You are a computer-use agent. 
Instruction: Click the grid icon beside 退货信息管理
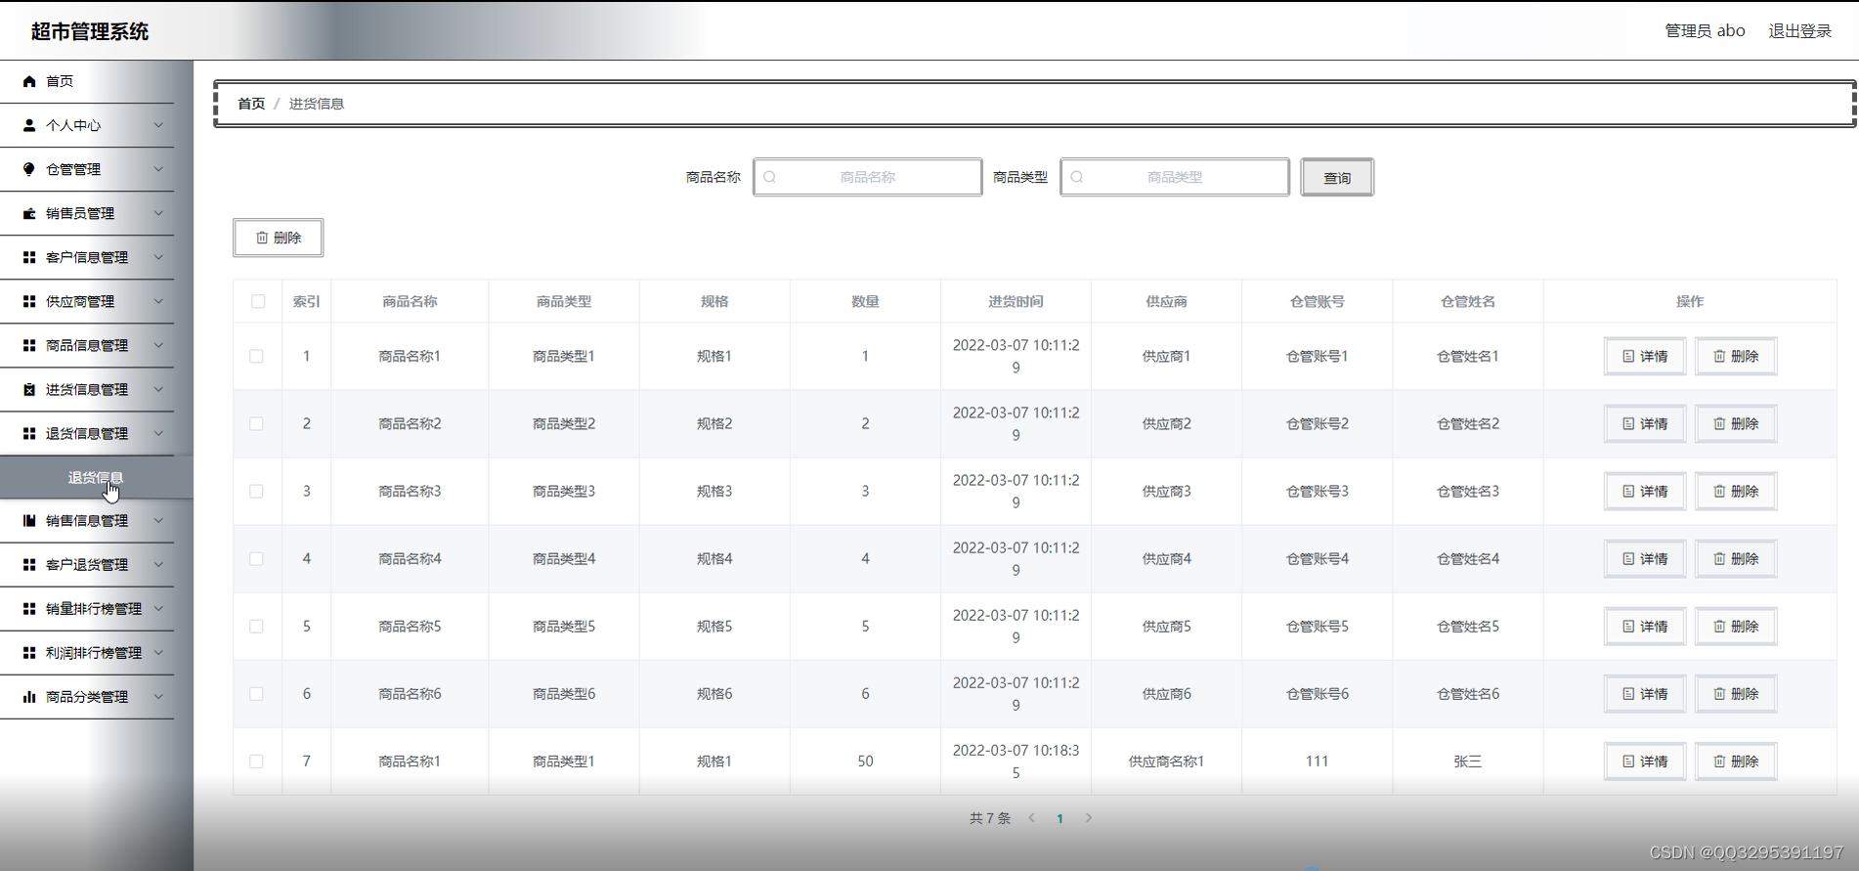(29, 433)
